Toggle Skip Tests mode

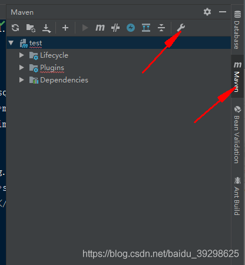(x=115, y=28)
